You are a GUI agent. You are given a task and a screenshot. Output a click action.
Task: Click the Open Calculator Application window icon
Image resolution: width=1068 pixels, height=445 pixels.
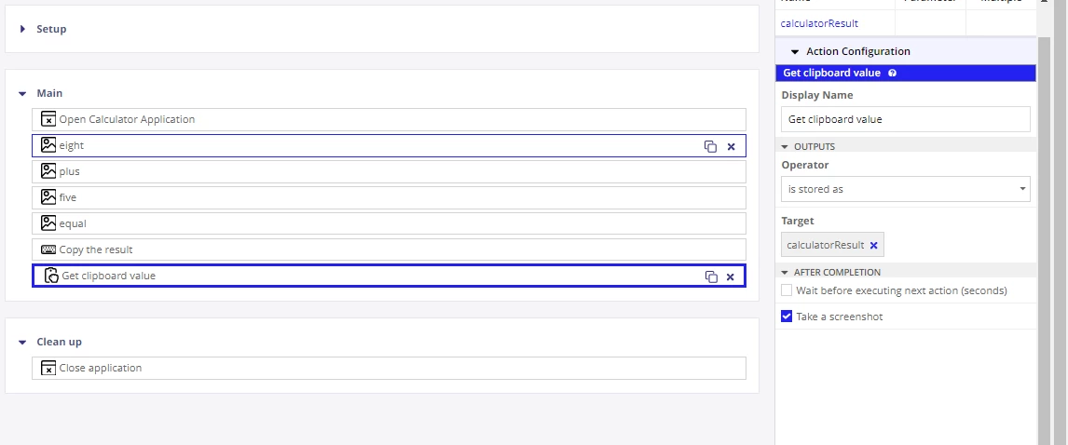pos(48,119)
